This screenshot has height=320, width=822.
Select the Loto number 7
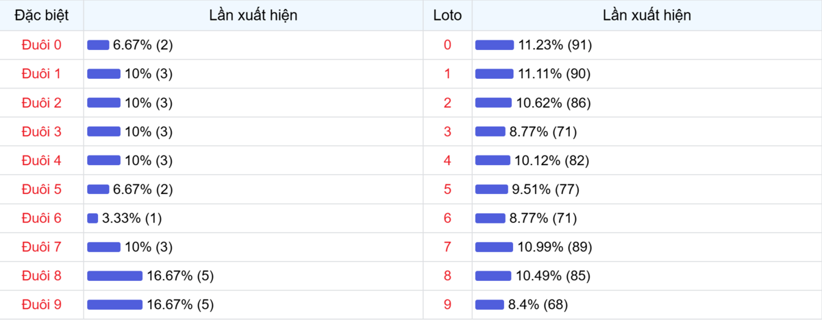click(447, 247)
